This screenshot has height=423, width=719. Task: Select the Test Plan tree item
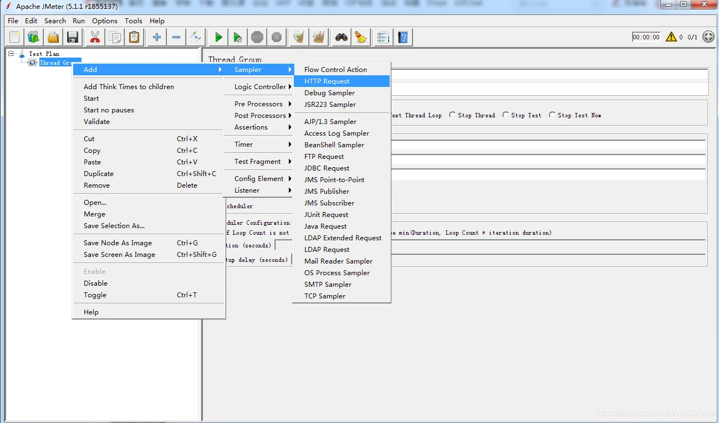click(x=44, y=54)
